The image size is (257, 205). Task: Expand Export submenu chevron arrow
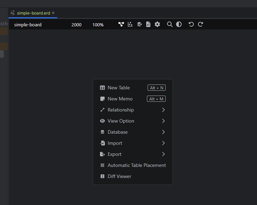pos(164,154)
